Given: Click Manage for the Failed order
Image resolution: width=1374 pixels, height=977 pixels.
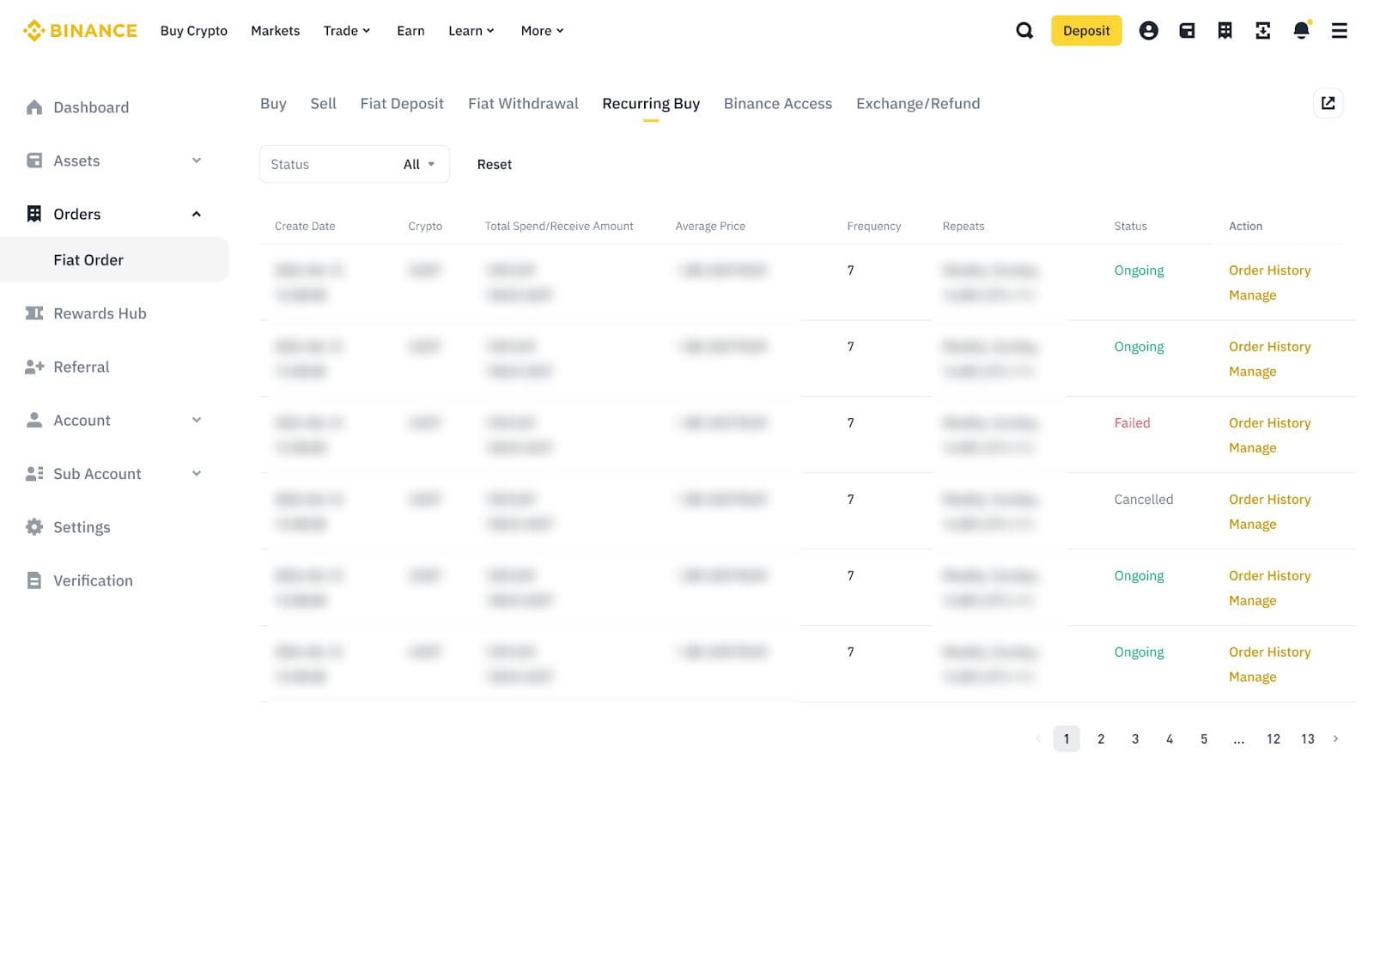Looking at the screenshot, I should point(1252,448).
